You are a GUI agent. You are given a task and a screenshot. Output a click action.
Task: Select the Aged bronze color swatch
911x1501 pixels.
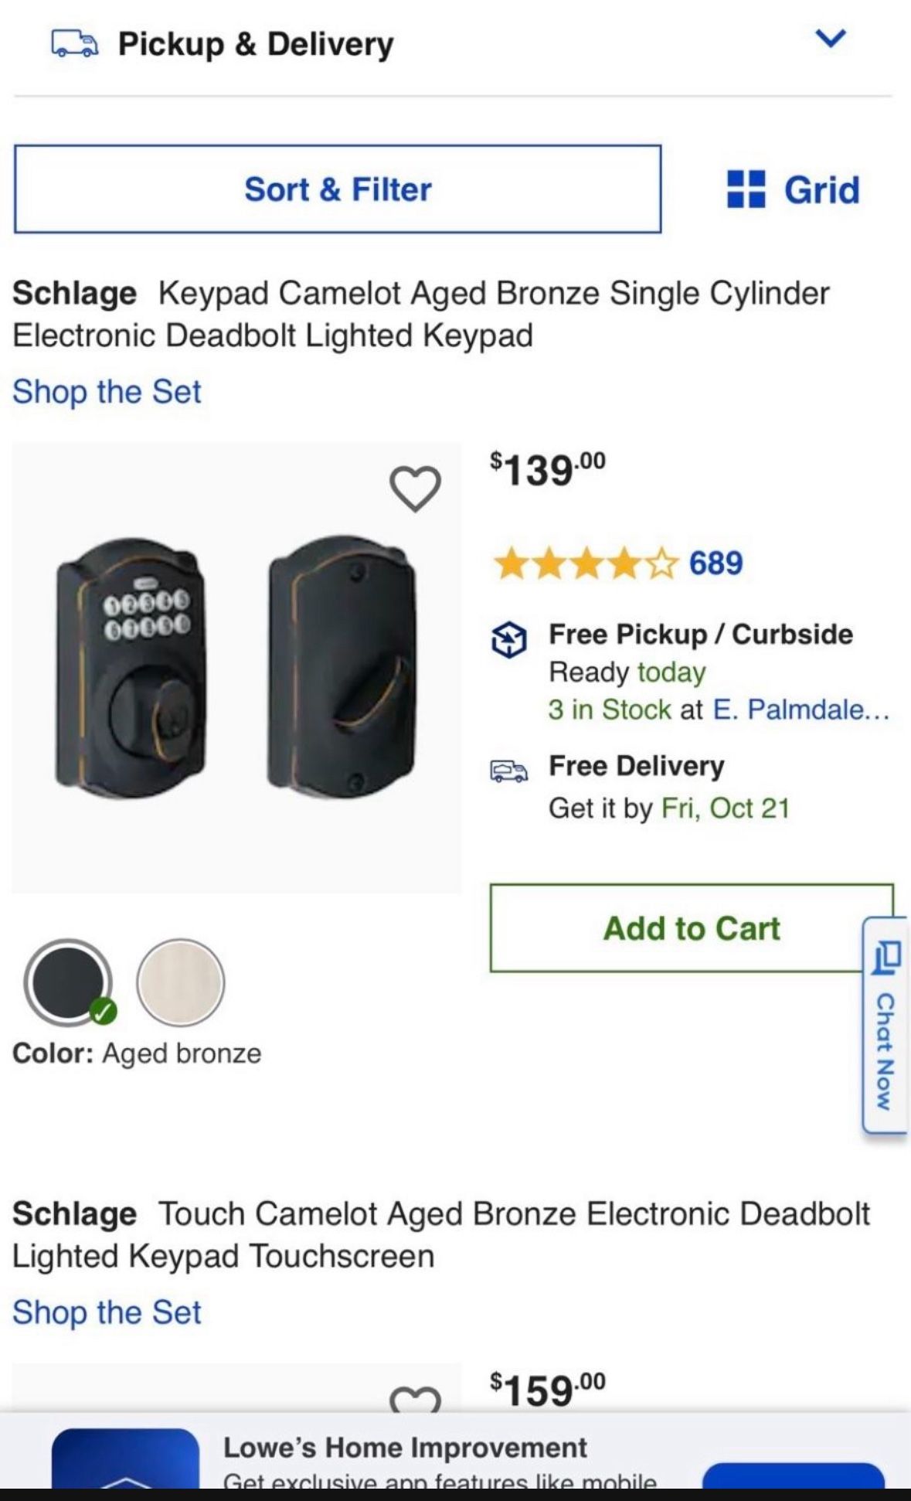point(68,982)
